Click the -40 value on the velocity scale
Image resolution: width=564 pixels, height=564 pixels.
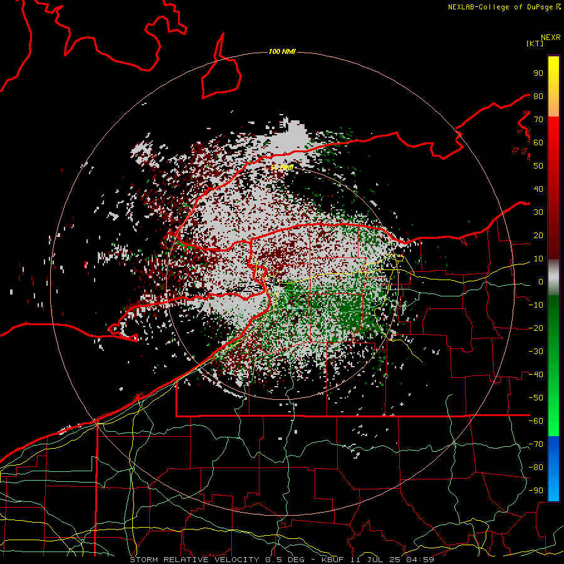coord(536,375)
